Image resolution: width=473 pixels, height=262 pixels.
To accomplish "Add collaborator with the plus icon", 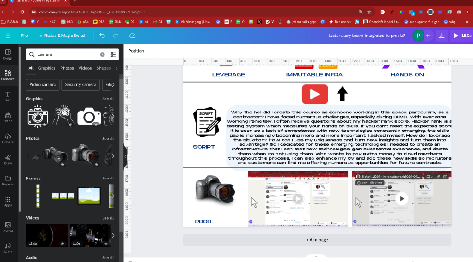I will point(428,36).
